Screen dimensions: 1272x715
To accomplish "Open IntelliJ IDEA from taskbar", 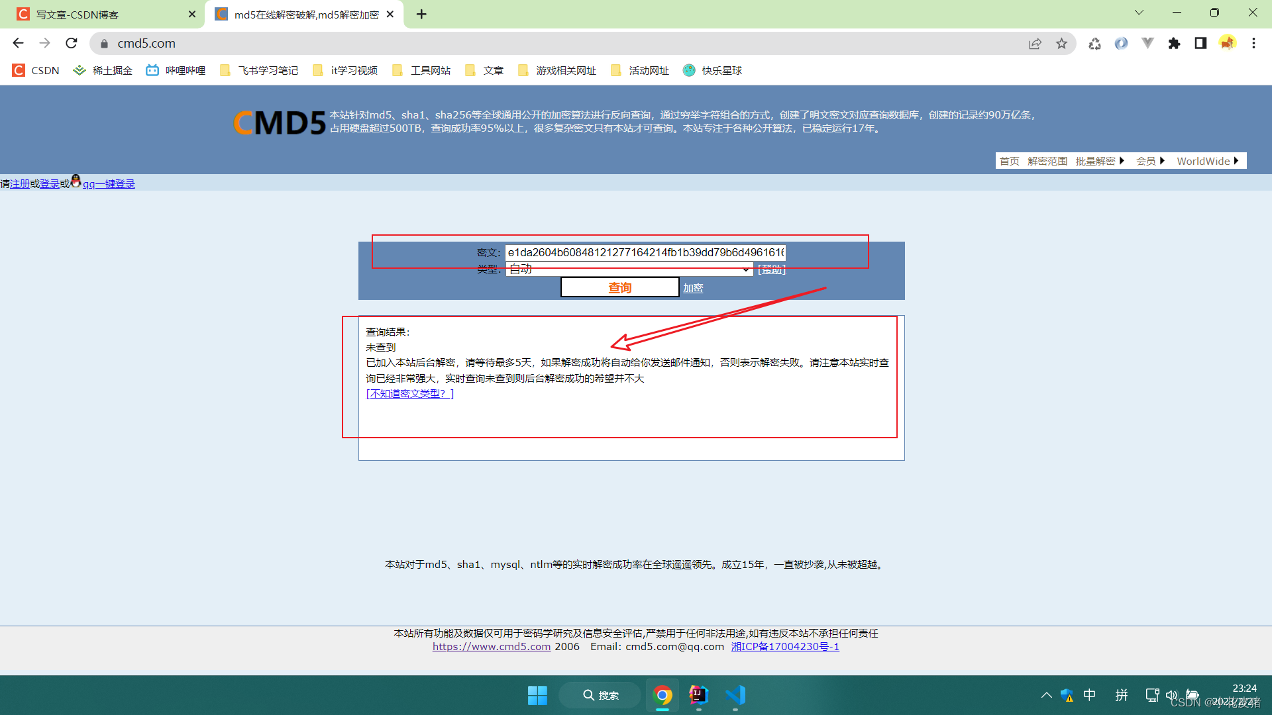I will [x=698, y=695].
